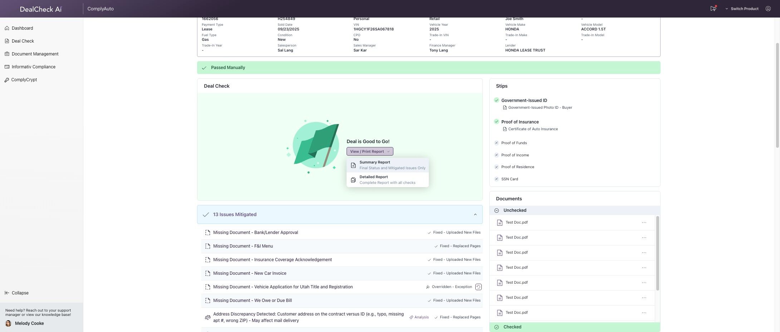This screenshot has width=780, height=332.
Task: Open the Dashboard page
Action: click(x=22, y=28)
